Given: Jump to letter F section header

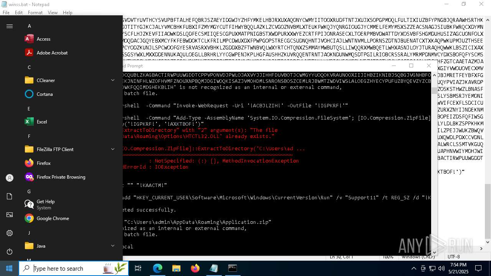Looking at the screenshot, I should click(29, 136).
